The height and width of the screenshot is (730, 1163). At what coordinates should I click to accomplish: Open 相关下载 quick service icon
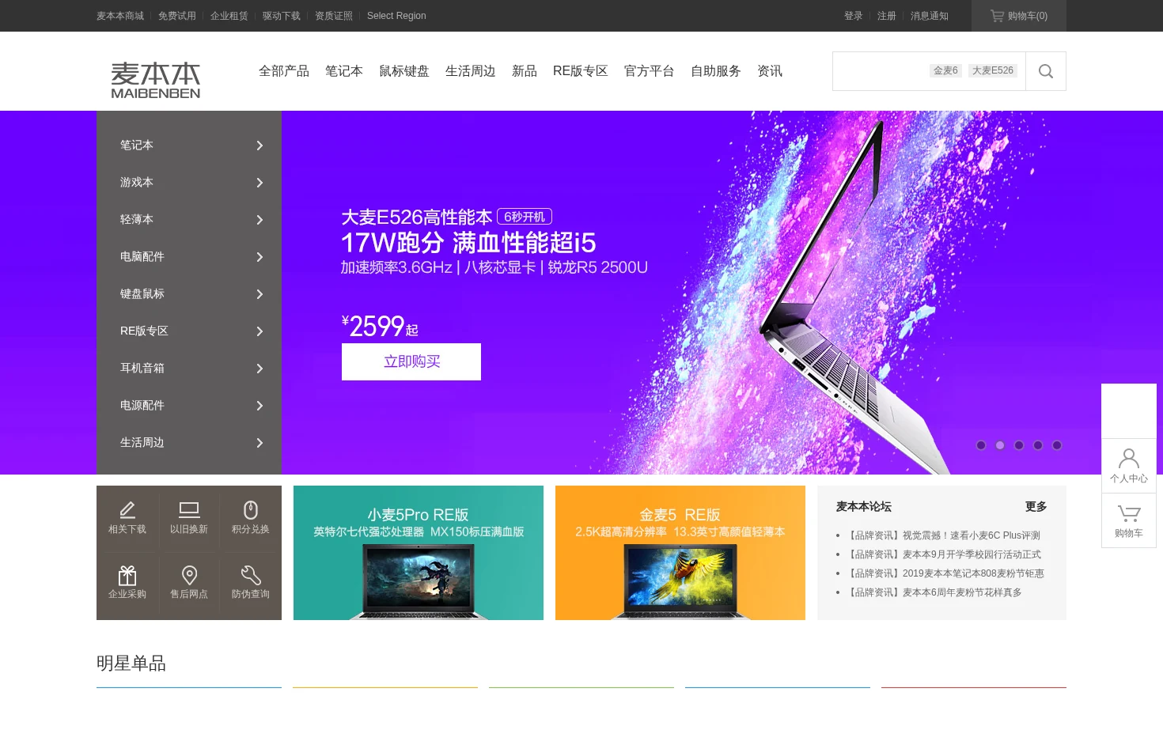(x=127, y=518)
